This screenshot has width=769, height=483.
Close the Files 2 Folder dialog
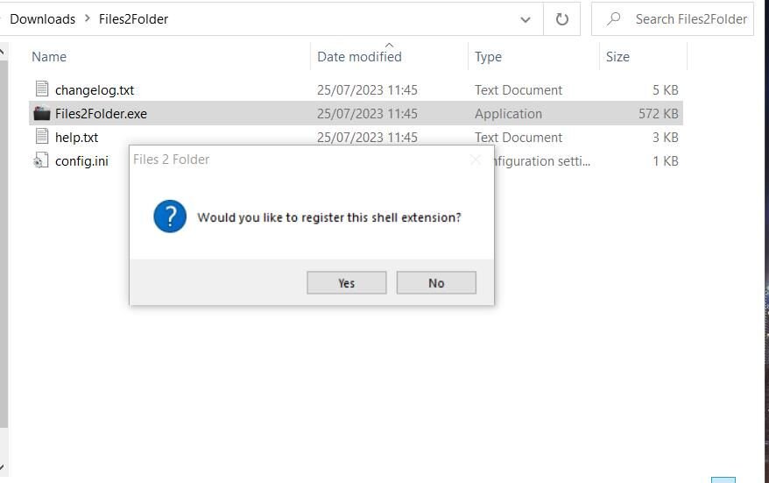(476, 160)
